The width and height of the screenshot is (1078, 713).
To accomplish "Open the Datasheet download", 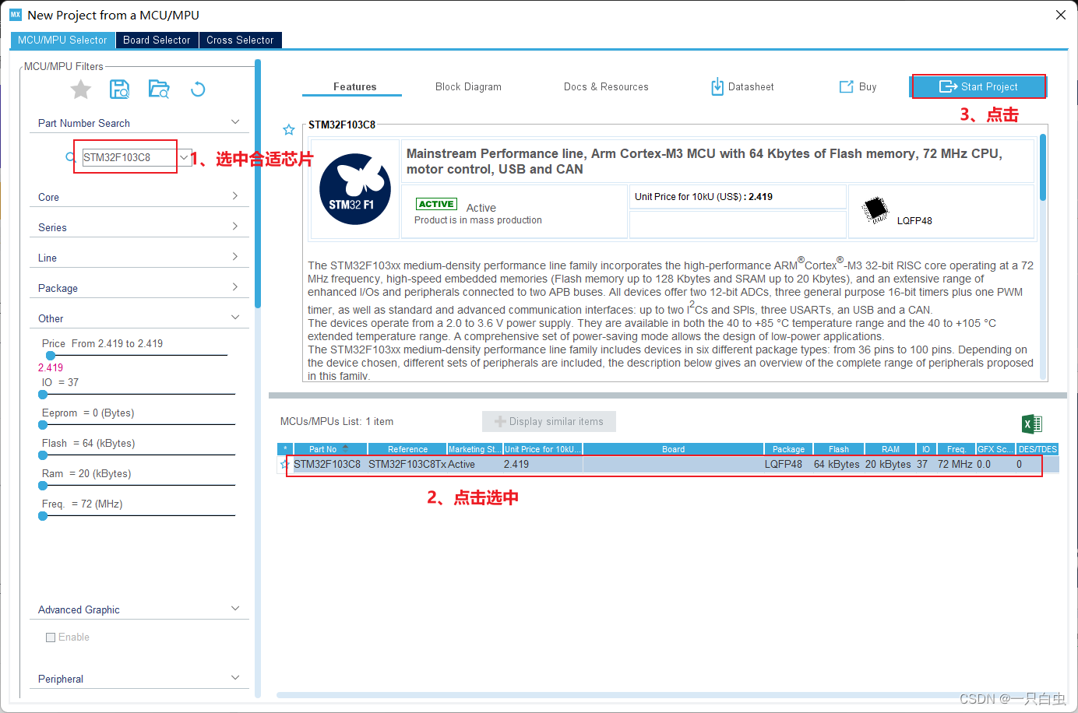I will point(741,86).
